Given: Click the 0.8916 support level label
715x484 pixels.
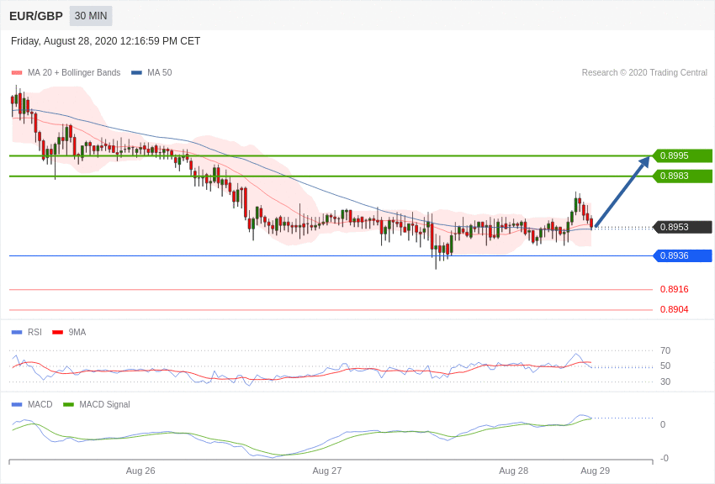Looking at the screenshot, I should (x=675, y=289).
